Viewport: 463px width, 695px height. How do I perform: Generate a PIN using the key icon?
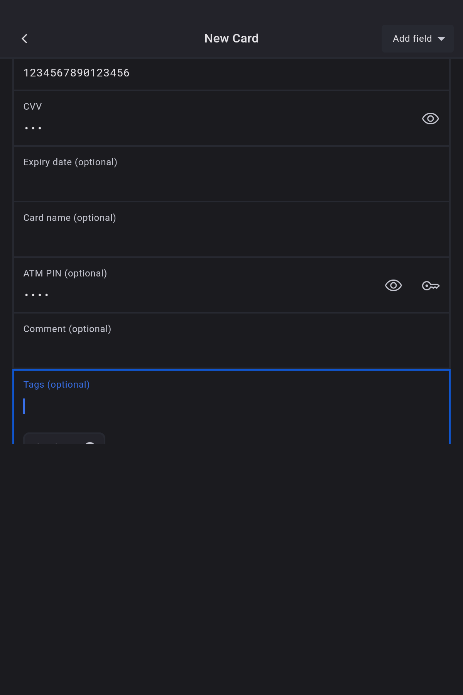click(x=431, y=286)
